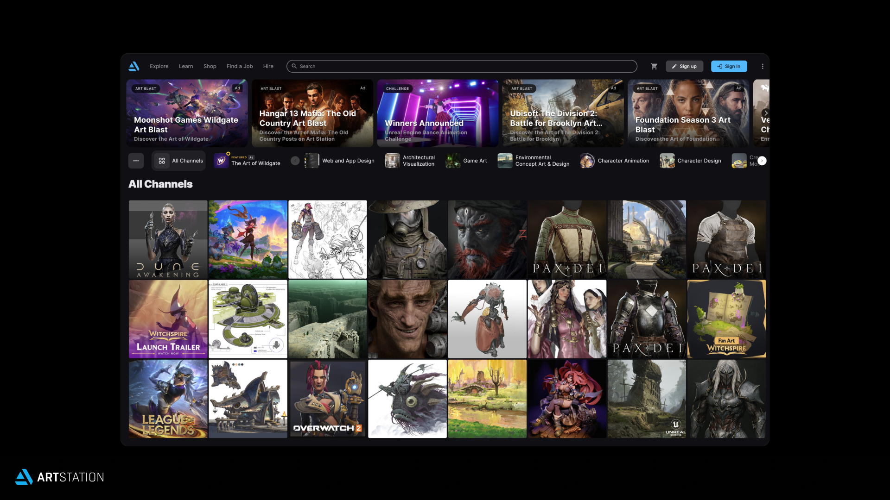Advance banner carousel with right chevron
The width and height of the screenshot is (890, 500).
click(x=766, y=113)
